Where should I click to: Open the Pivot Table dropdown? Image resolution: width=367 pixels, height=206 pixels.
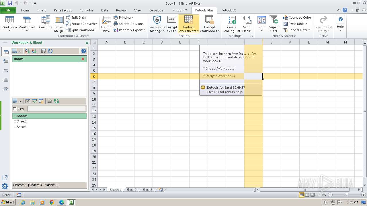click(295, 24)
